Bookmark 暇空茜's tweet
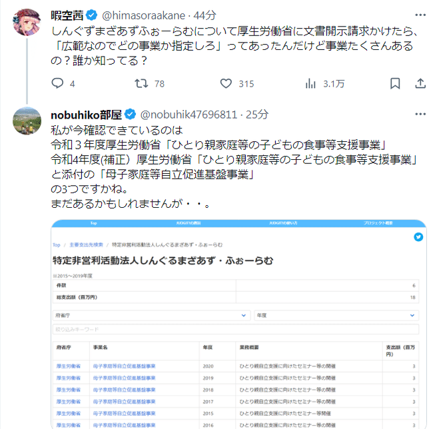Image resolution: width=429 pixels, height=429 pixels. 395,83
